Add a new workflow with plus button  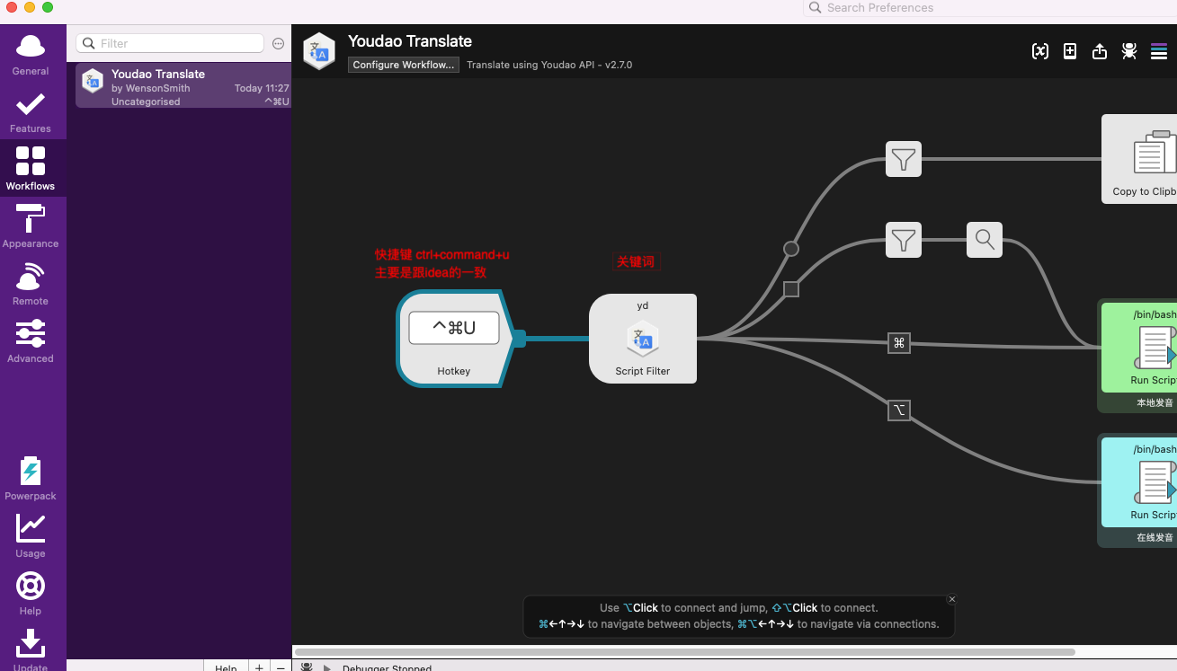[259, 667]
